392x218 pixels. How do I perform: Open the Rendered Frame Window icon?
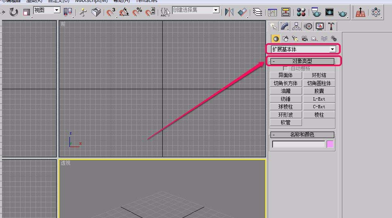(x=329, y=12)
